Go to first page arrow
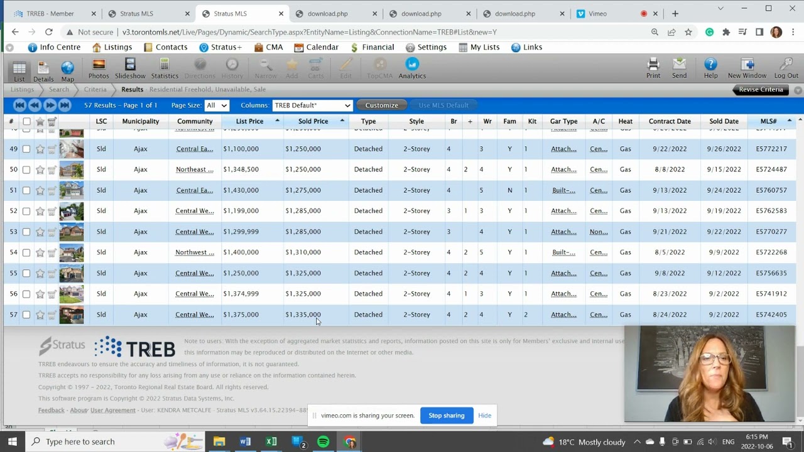The height and width of the screenshot is (452, 804). [x=19, y=105]
